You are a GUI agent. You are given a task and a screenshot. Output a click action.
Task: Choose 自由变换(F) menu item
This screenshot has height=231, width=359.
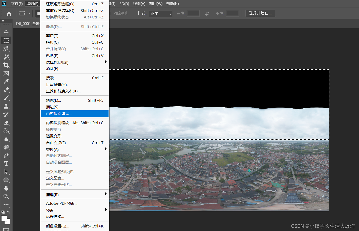[75, 143]
